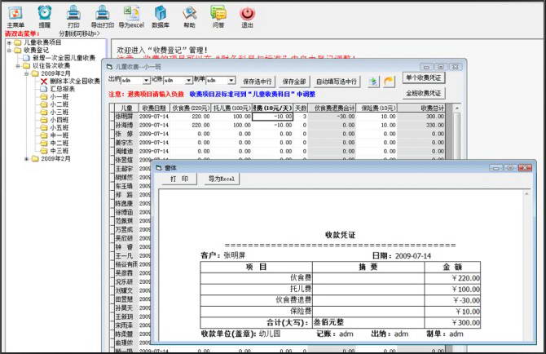Click the 新增一次全园儿童收费 document icon
This screenshot has width=546, height=354.
tap(26, 58)
